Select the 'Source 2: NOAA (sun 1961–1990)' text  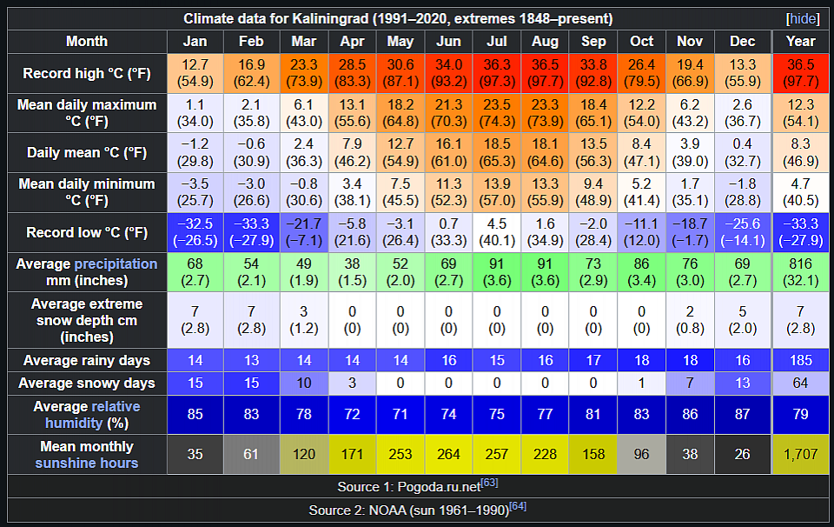pos(409,510)
